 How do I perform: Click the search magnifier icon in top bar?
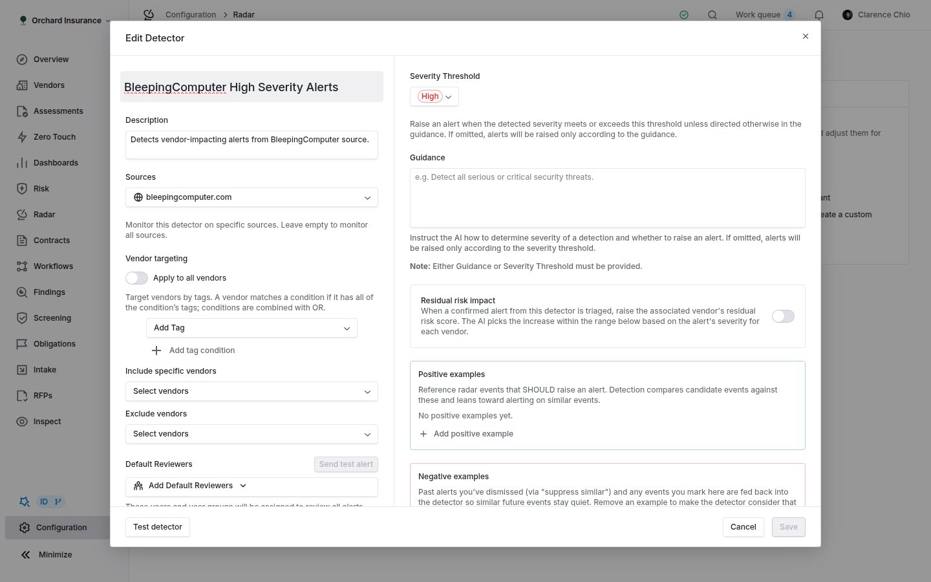coord(712,15)
